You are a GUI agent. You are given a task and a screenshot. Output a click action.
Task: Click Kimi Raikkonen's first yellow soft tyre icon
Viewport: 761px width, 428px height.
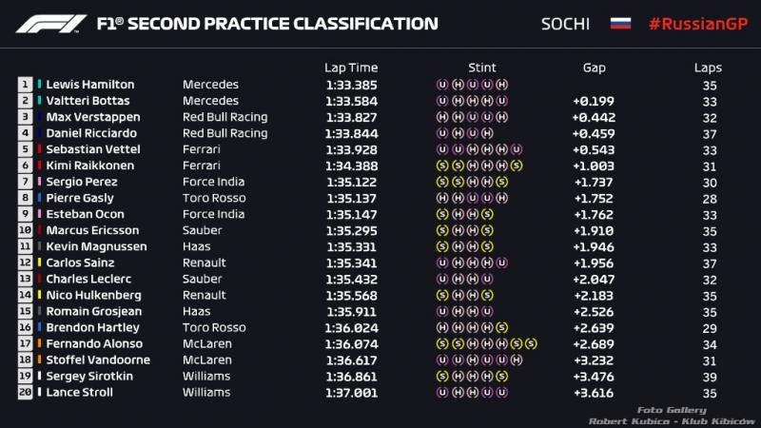point(442,165)
